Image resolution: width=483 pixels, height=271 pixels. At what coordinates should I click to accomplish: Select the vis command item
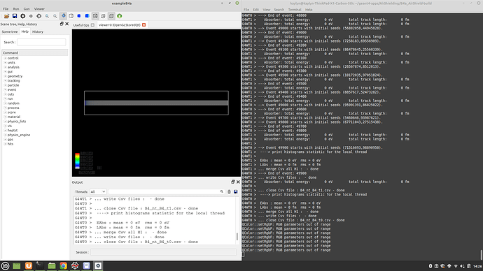pyautogui.click(x=10, y=126)
